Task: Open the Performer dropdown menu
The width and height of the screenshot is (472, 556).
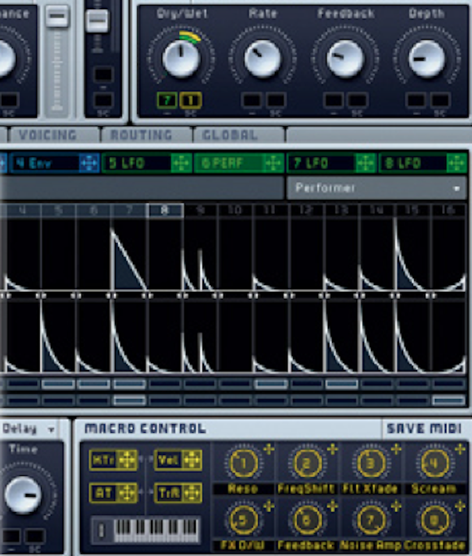Action: point(377,188)
